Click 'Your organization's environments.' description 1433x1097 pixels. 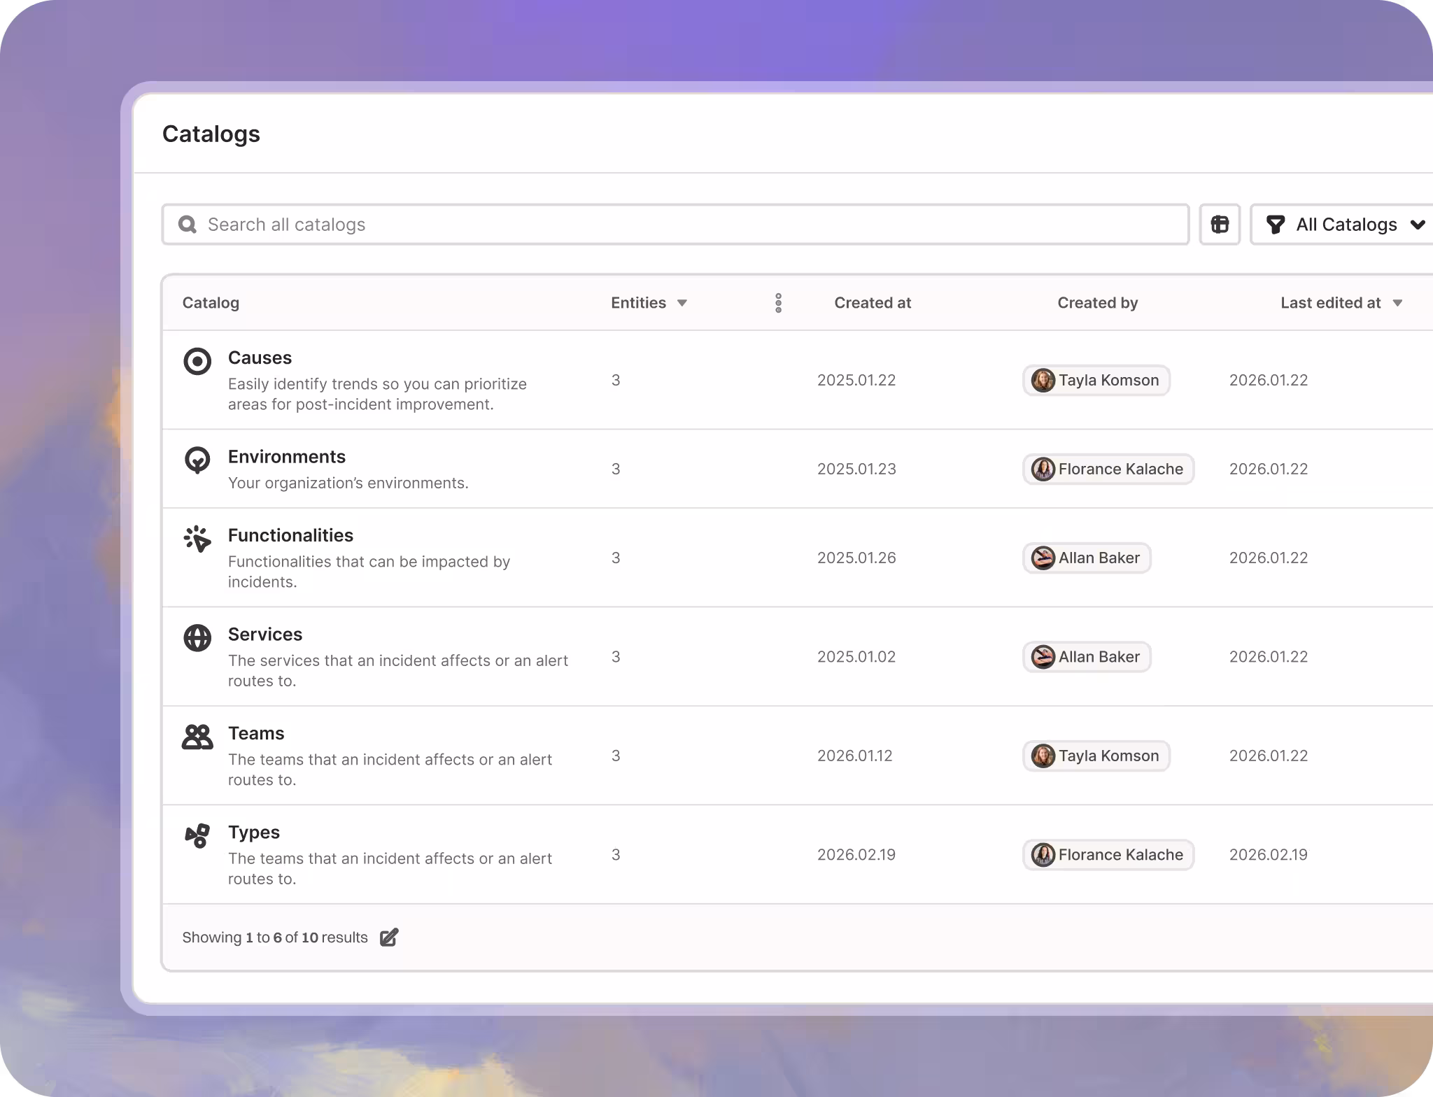click(348, 483)
